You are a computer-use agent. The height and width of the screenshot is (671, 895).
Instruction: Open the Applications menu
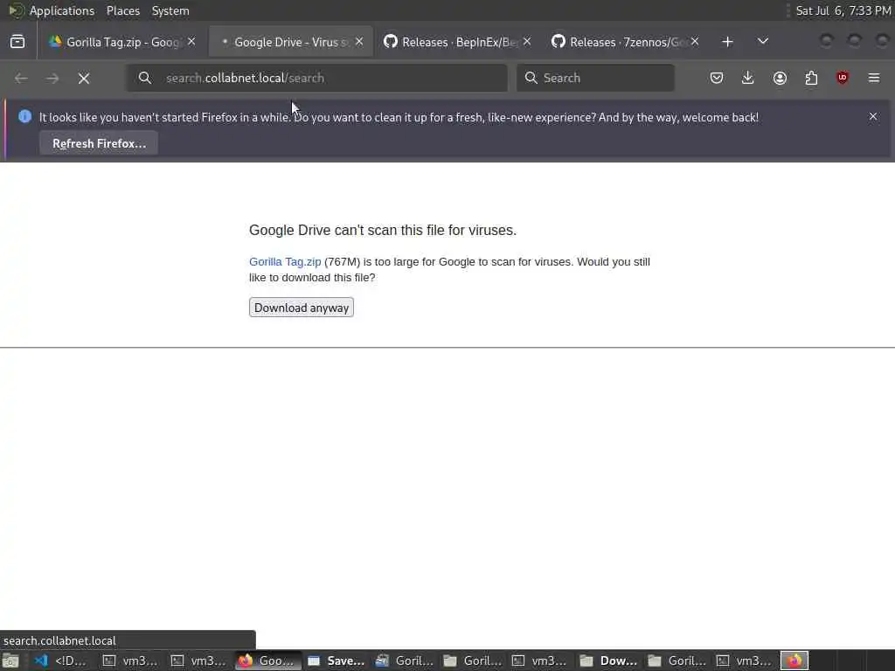tap(62, 10)
